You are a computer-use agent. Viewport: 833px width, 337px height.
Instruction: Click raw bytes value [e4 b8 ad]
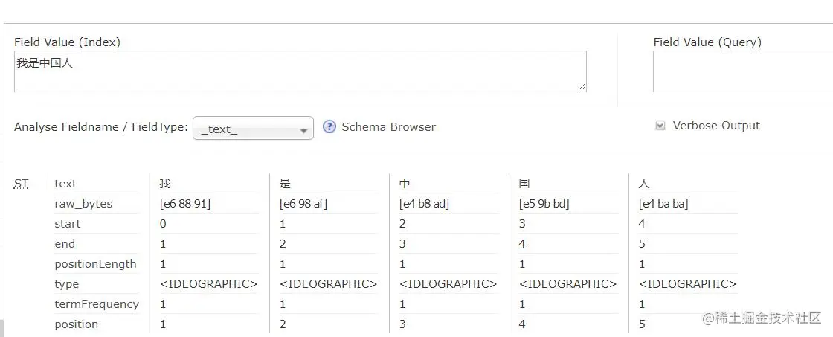(x=424, y=204)
